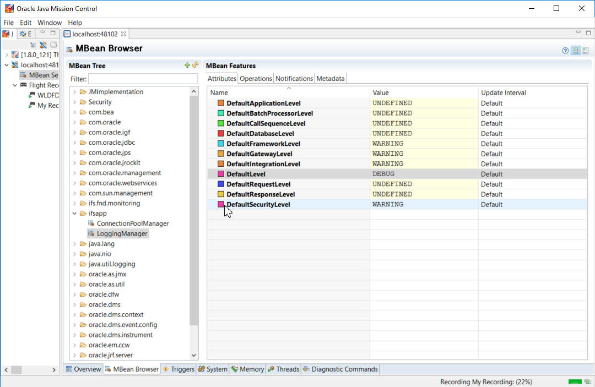Image resolution: width=595 pixels, height=387 pixels.
Task: Click the DefaultDatabaseLevel red color swatch
Action: click(x=221, y=133)
